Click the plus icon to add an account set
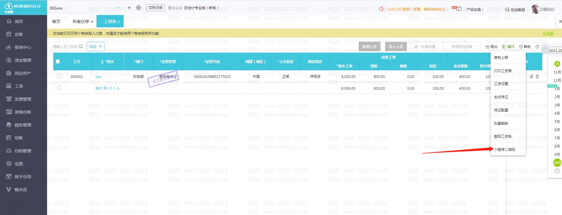Viewport: 562px width, 215px height. click(129, 8)
